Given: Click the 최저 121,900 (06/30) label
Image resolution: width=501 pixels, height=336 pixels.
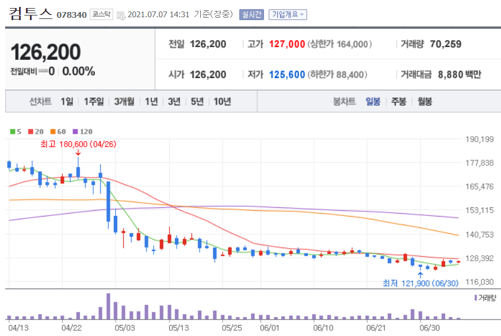Looking at the screenshot, I should click(420, 283).
